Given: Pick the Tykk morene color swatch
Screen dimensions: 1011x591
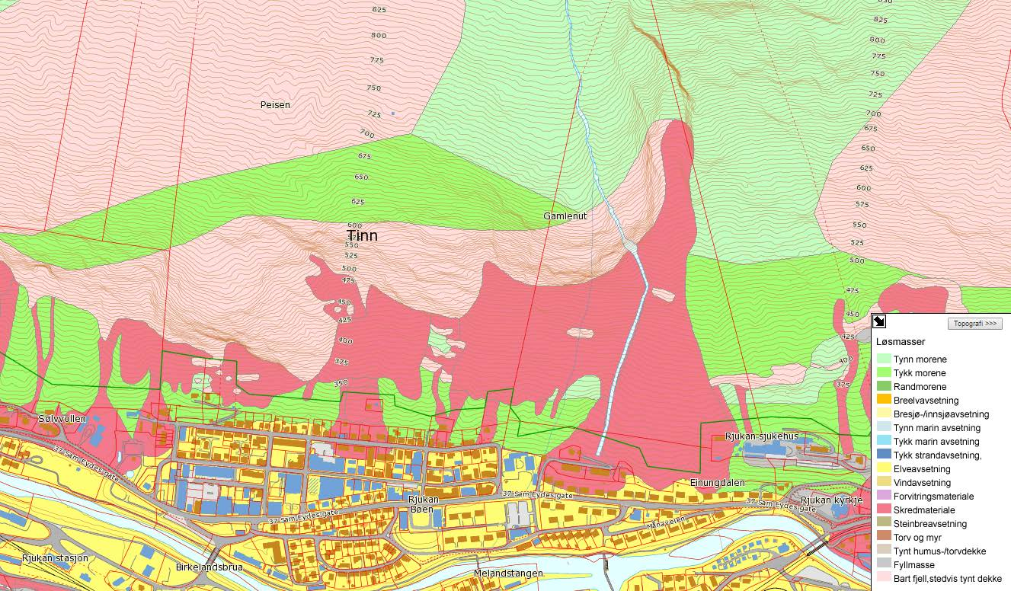Looking at the screenshot, I should 883,373.
